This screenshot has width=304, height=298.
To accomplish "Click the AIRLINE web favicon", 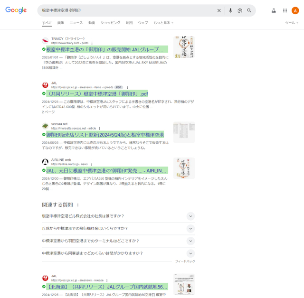I will (45, 162).
